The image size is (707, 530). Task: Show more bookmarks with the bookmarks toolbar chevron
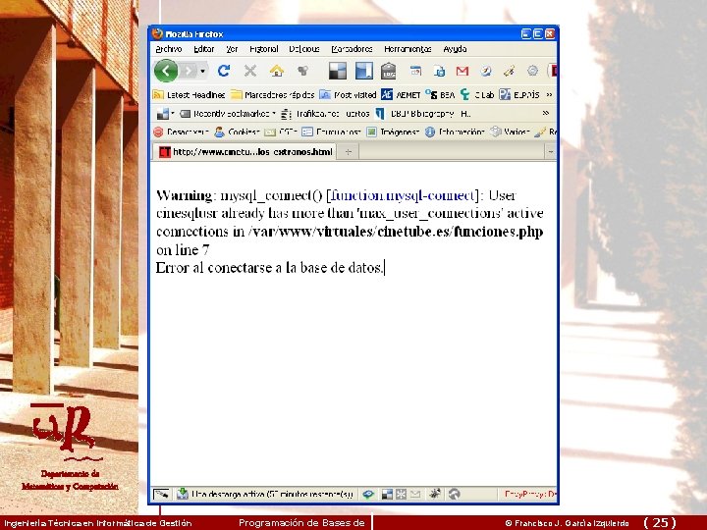tap(549, 94)
